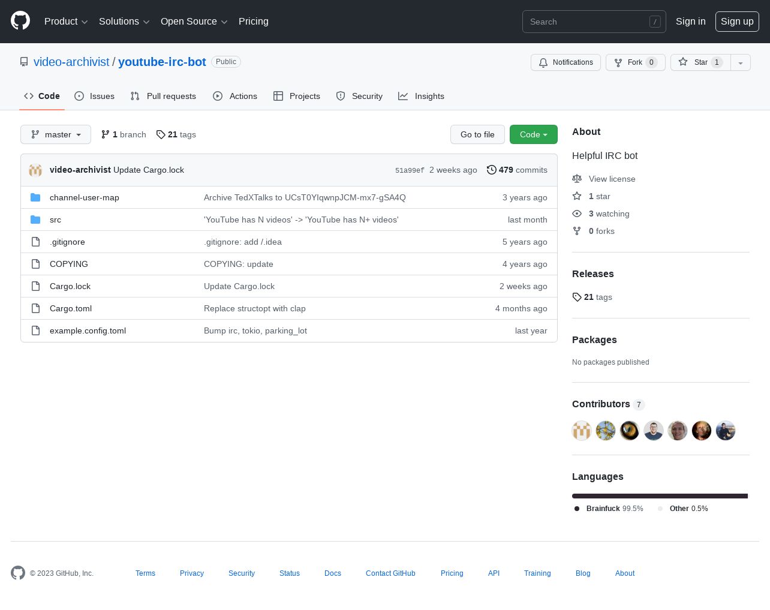Click the Sign in link

click(690, 22)
